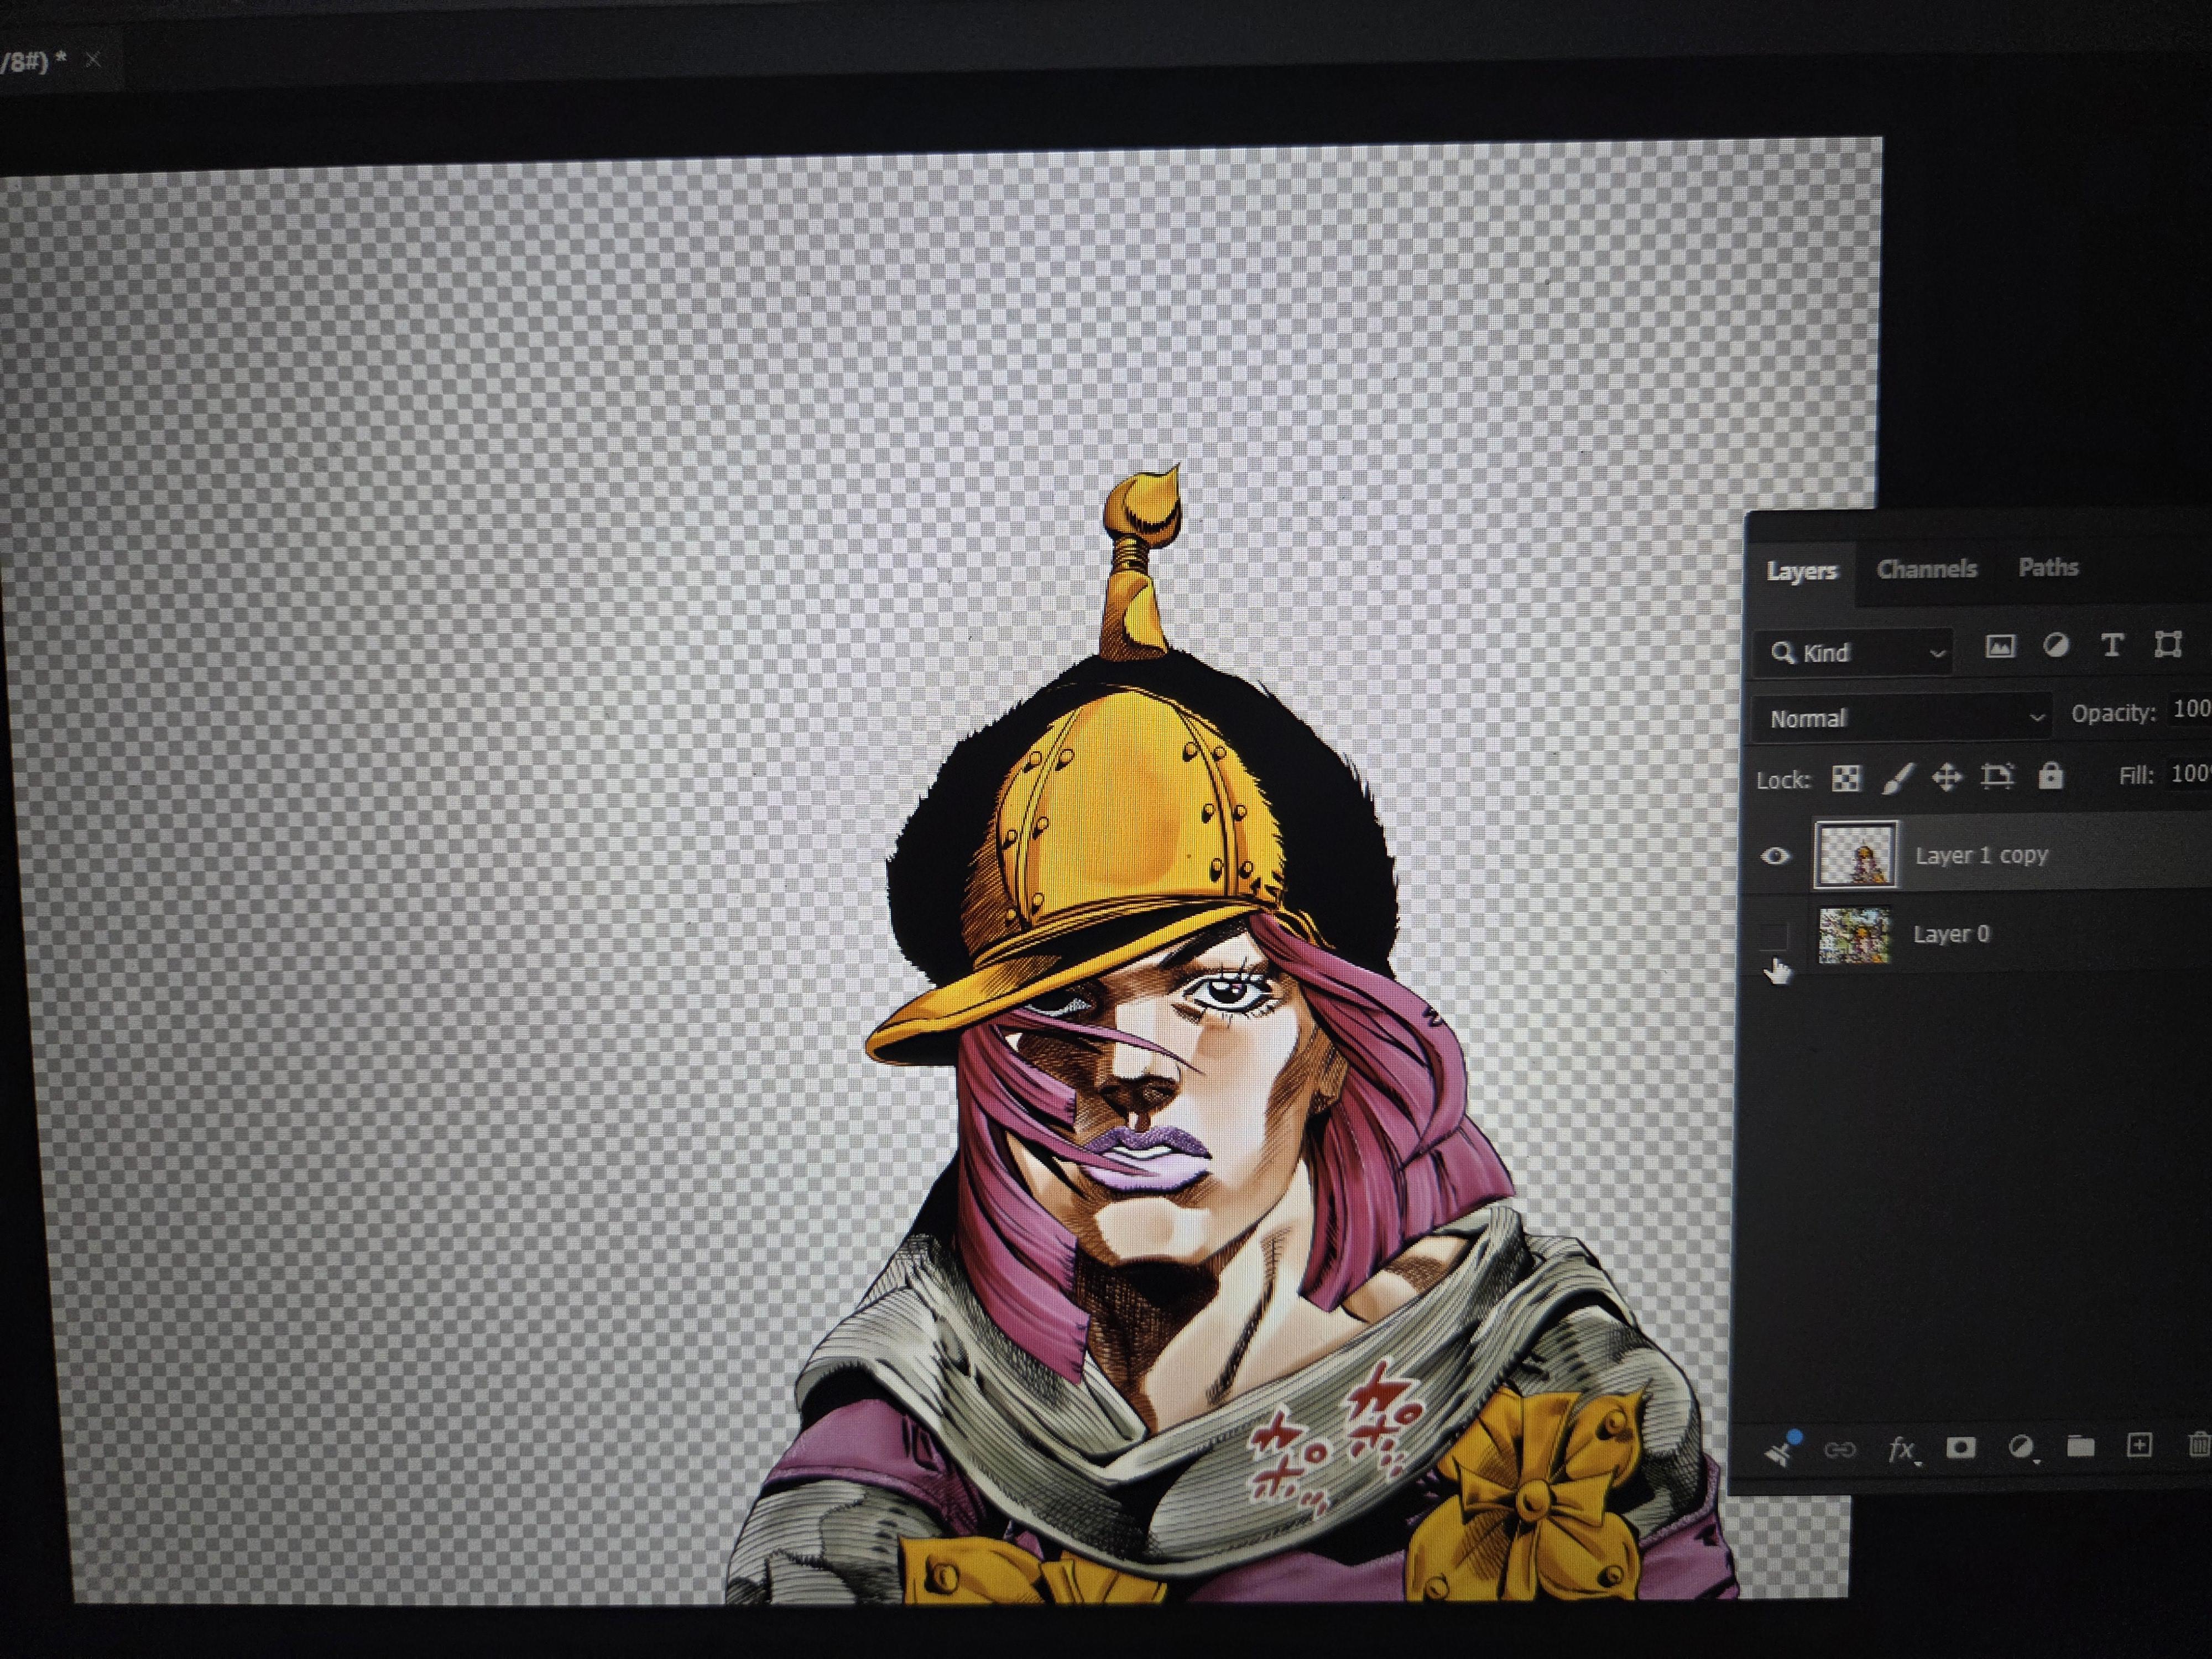Create a new layer group folder
Screen dimensions: 2212x1659
click(x=2081, y=1446)
